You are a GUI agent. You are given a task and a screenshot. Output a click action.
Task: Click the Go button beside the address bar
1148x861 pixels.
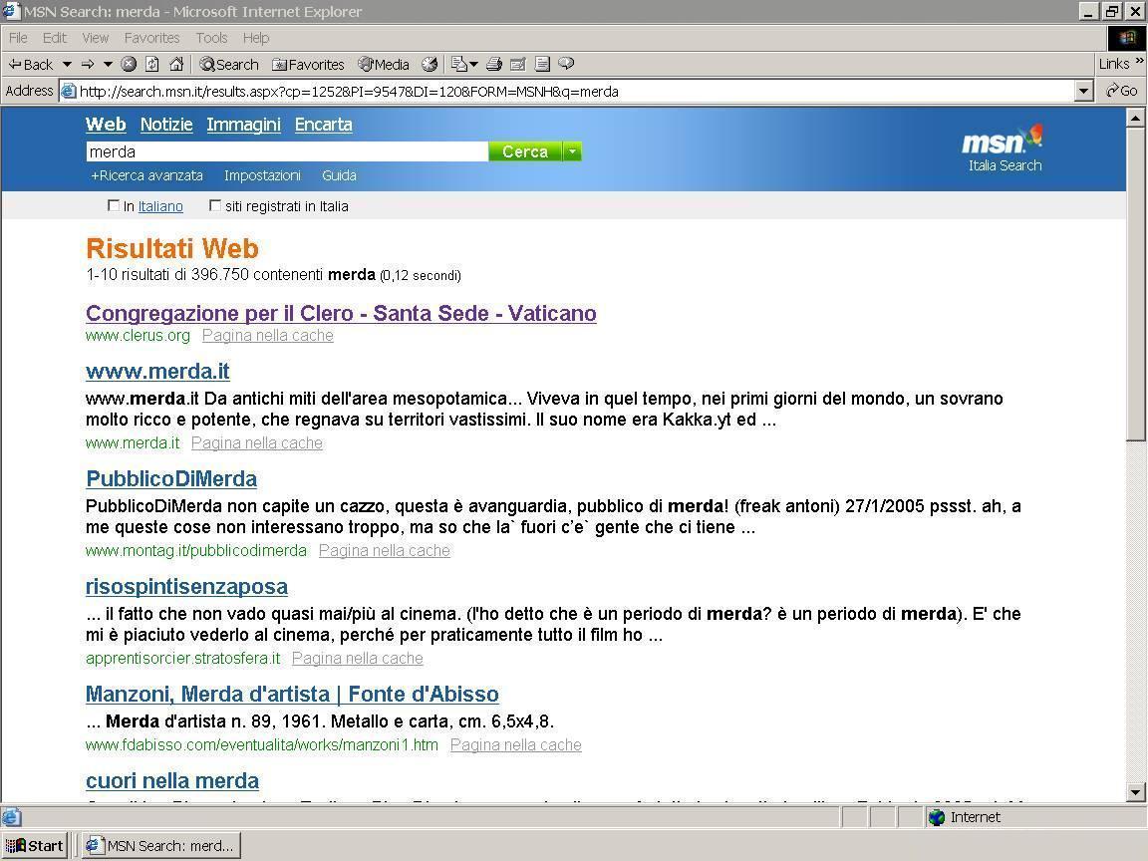[x=1122, y=91]
